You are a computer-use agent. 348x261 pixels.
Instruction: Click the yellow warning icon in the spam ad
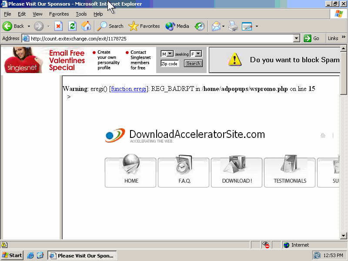click(234, 60)
